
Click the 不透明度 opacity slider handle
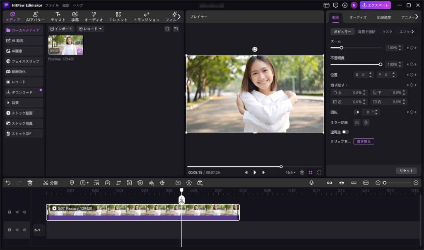[381, 64]
